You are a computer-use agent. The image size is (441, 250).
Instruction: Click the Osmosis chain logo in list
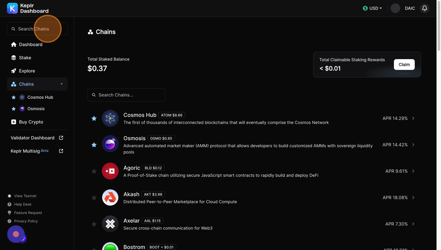(110, 144)
